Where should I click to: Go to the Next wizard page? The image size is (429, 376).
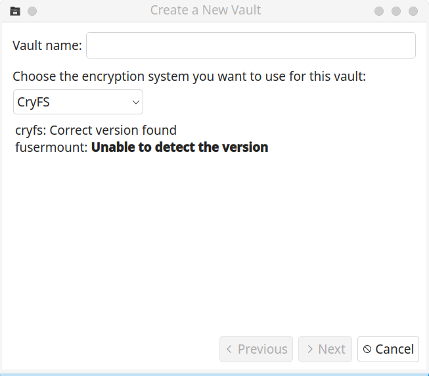pyautogui.click(x=325, y=349)
